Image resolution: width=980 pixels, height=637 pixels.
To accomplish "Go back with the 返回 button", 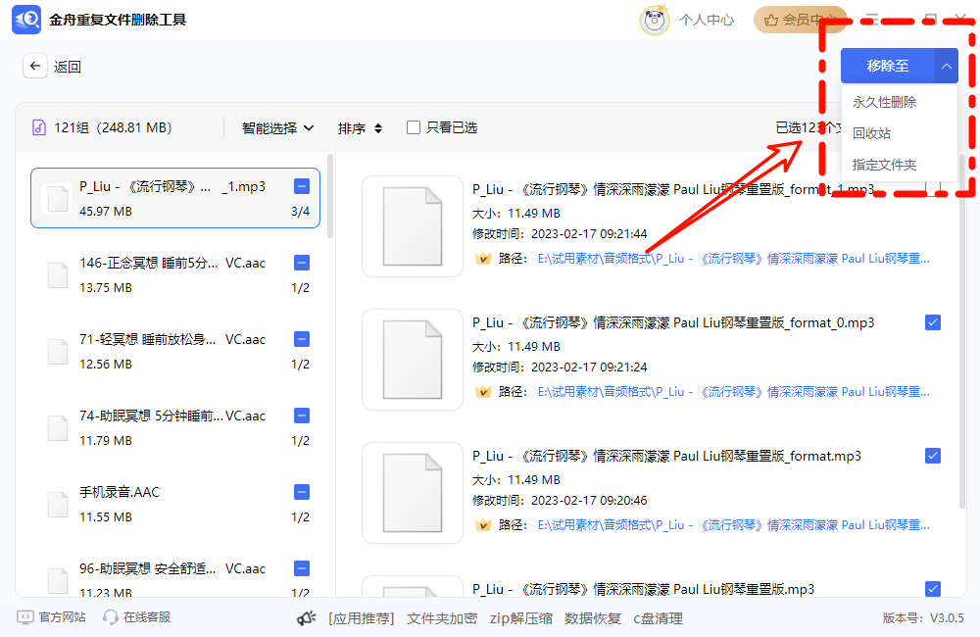I will [53, 67].
